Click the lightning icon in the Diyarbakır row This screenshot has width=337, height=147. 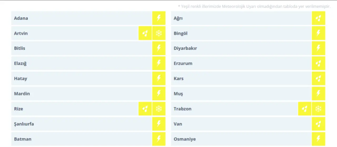click(x=318, y=48)
